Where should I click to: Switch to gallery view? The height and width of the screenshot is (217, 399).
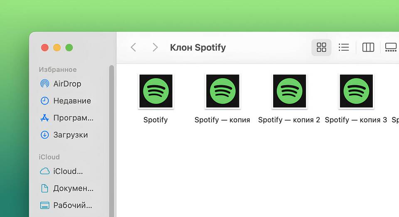[391, 47]
